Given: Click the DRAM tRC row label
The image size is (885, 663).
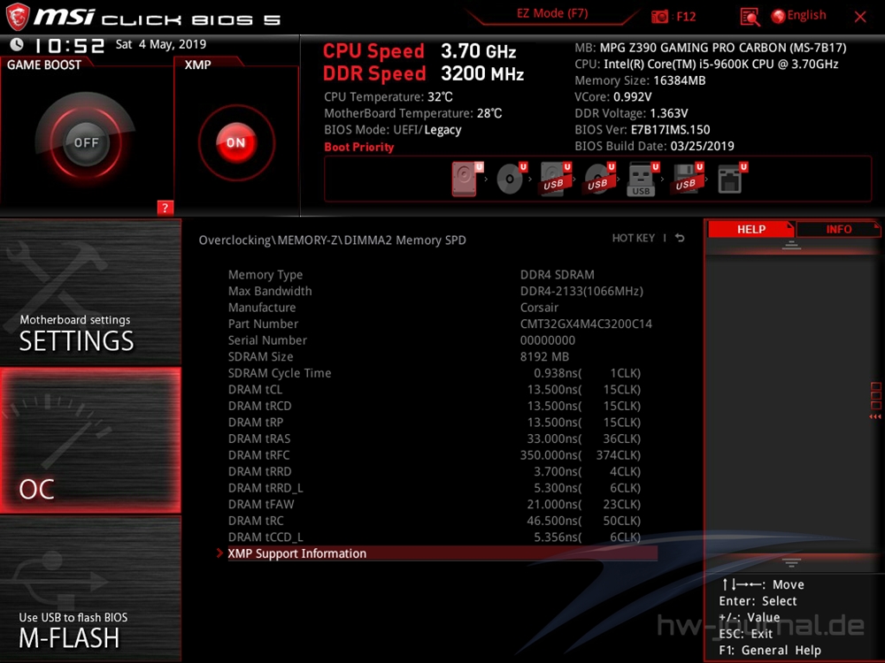Looking at the screenshot, I should (x=256, y=521).
